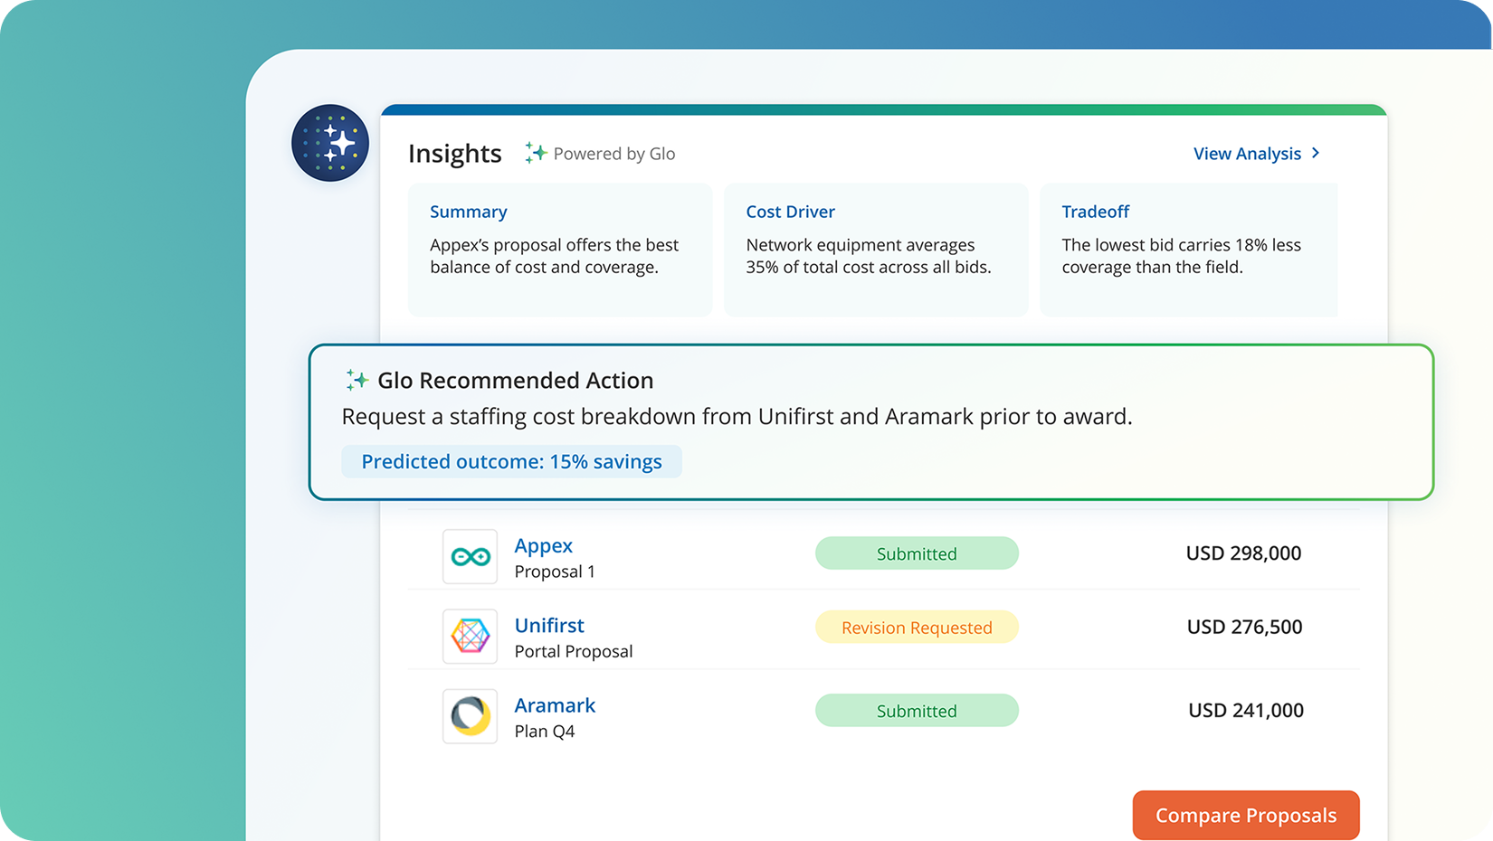The width and height of the screenshot is (1493, 841).
Task: Open the Unifirst supplier link
Action: (549, 625)
